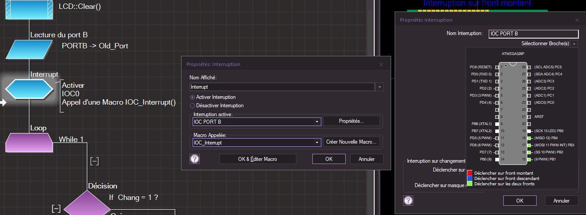Collapse the Décision branch with [–]
Viewport: 586px width, 215px height.
pos(56,208)
